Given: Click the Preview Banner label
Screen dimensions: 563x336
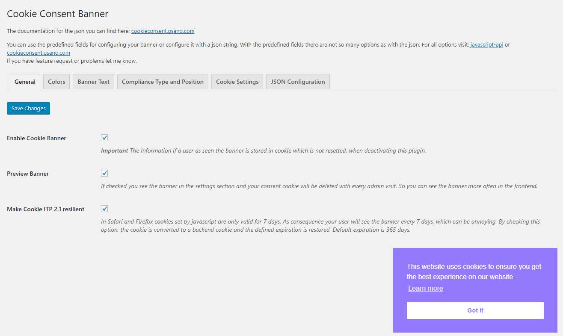Looking at the screenshot, I should click(x=28, y=174).
